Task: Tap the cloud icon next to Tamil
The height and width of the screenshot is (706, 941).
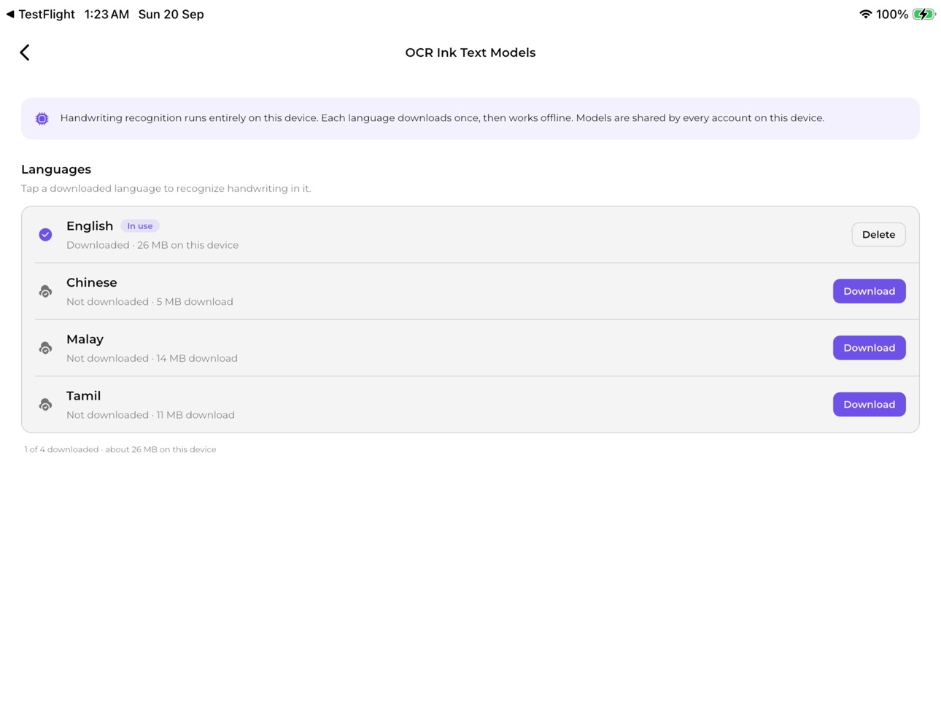Action: pos(45,405)
